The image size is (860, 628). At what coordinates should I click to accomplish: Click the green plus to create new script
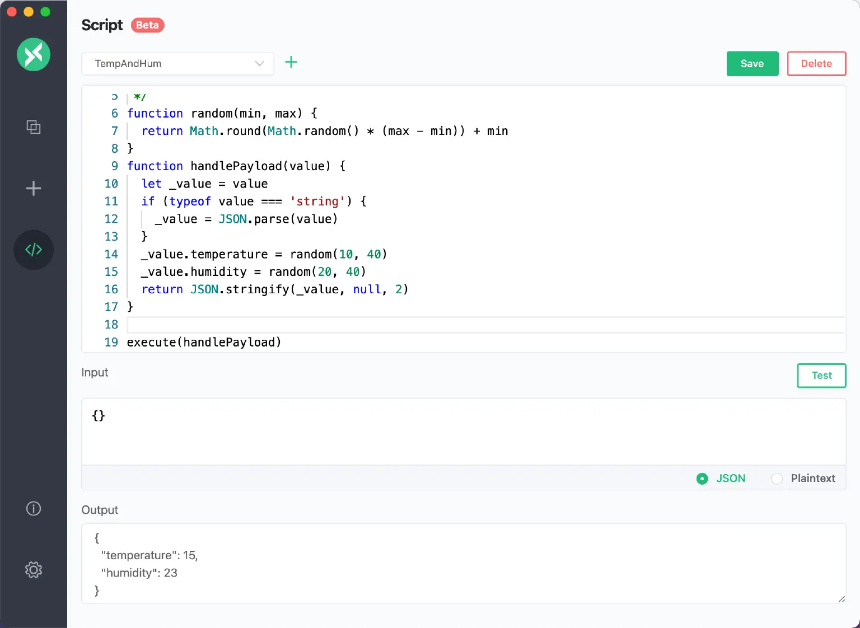pyautogui.click(x=291, y=62)
